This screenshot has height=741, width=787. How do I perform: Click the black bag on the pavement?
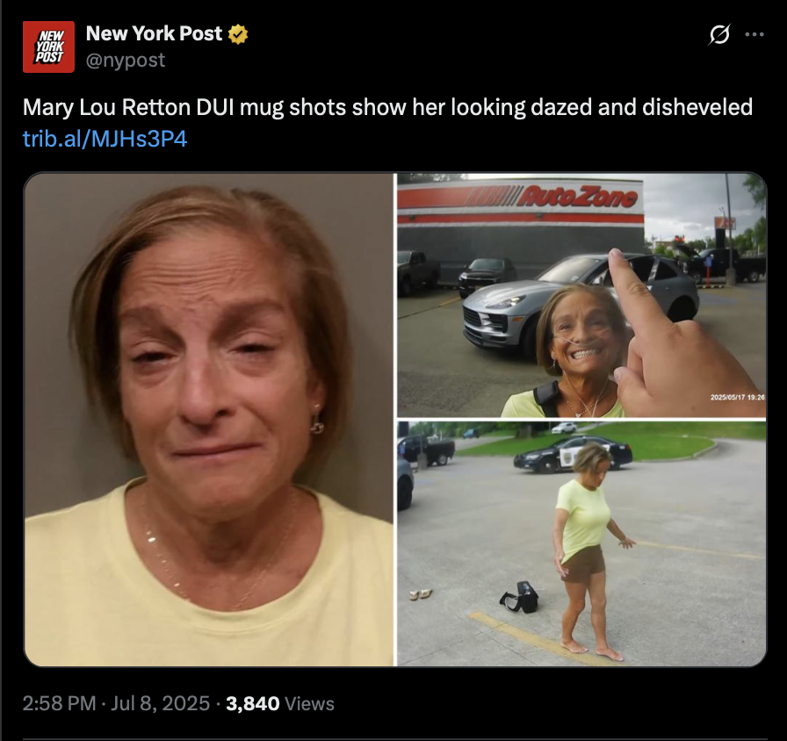(x=520, y=597)
